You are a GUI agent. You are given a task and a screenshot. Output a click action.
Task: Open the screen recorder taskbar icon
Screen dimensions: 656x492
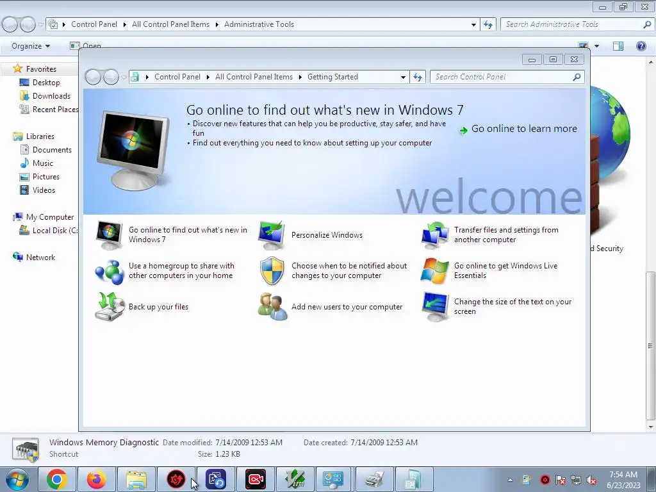tap(255, 479)
